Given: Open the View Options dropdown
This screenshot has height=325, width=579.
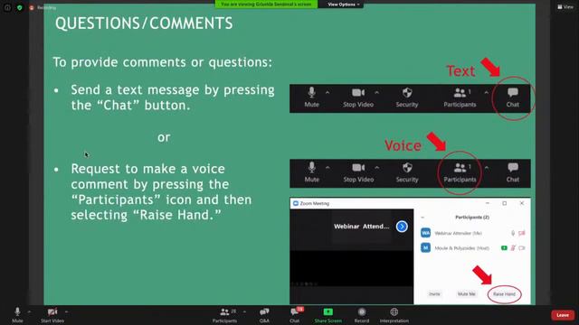Looking at the screenshot, I should [343, 5].
